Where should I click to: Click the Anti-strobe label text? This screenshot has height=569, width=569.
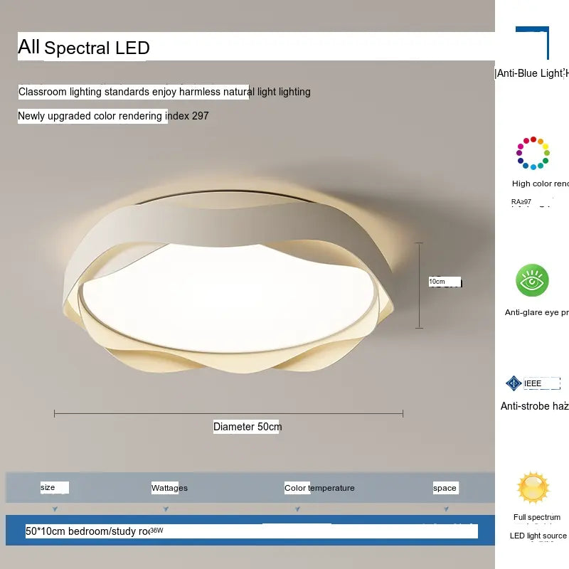click(534, 406)
